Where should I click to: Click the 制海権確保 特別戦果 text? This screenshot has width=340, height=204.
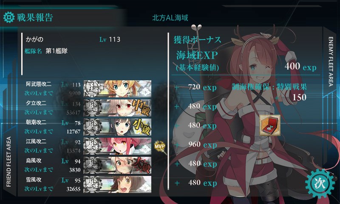click(x=269, y=87)
